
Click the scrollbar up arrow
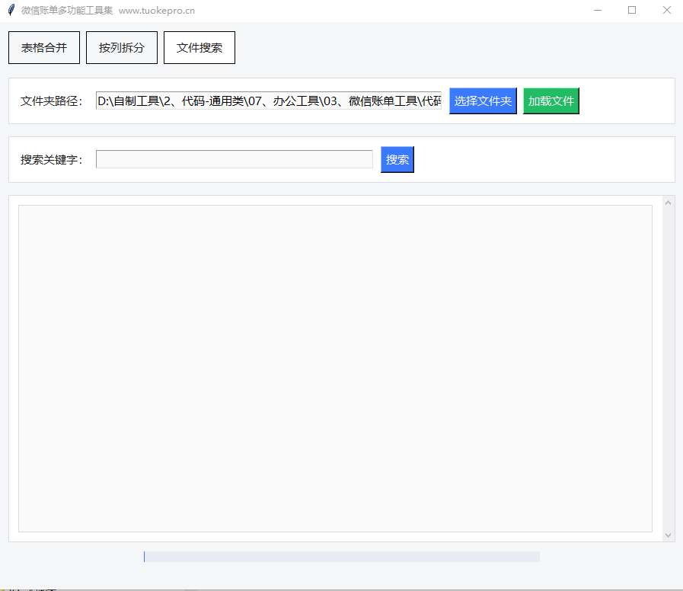coord(669,202)
